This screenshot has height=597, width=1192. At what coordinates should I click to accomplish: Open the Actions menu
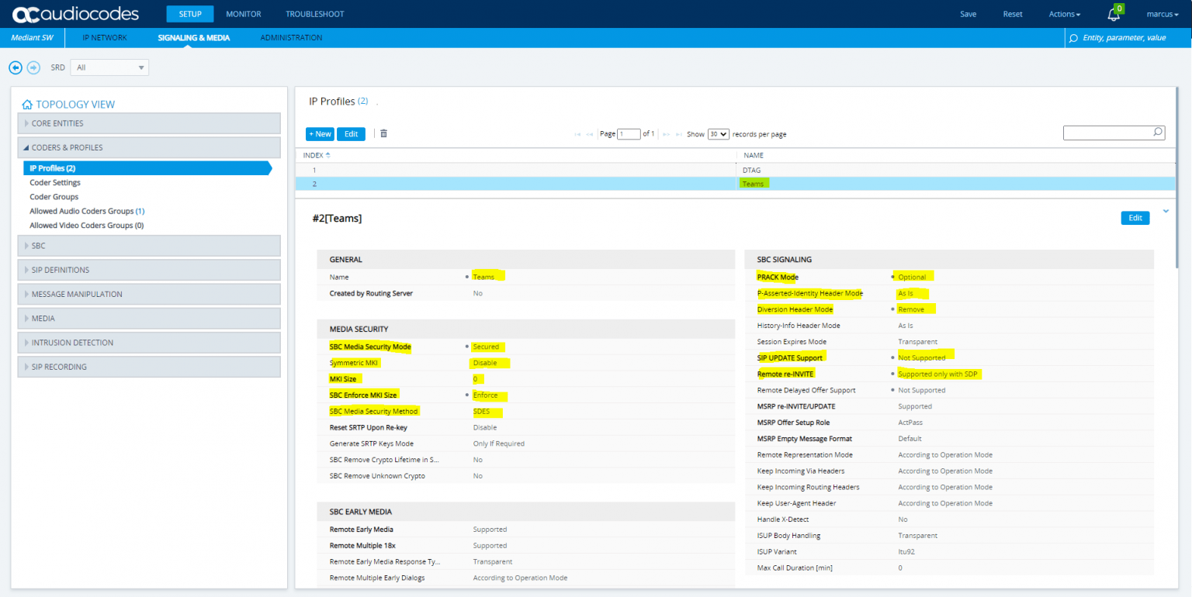pyautogui.click(x=1063, y=14)
